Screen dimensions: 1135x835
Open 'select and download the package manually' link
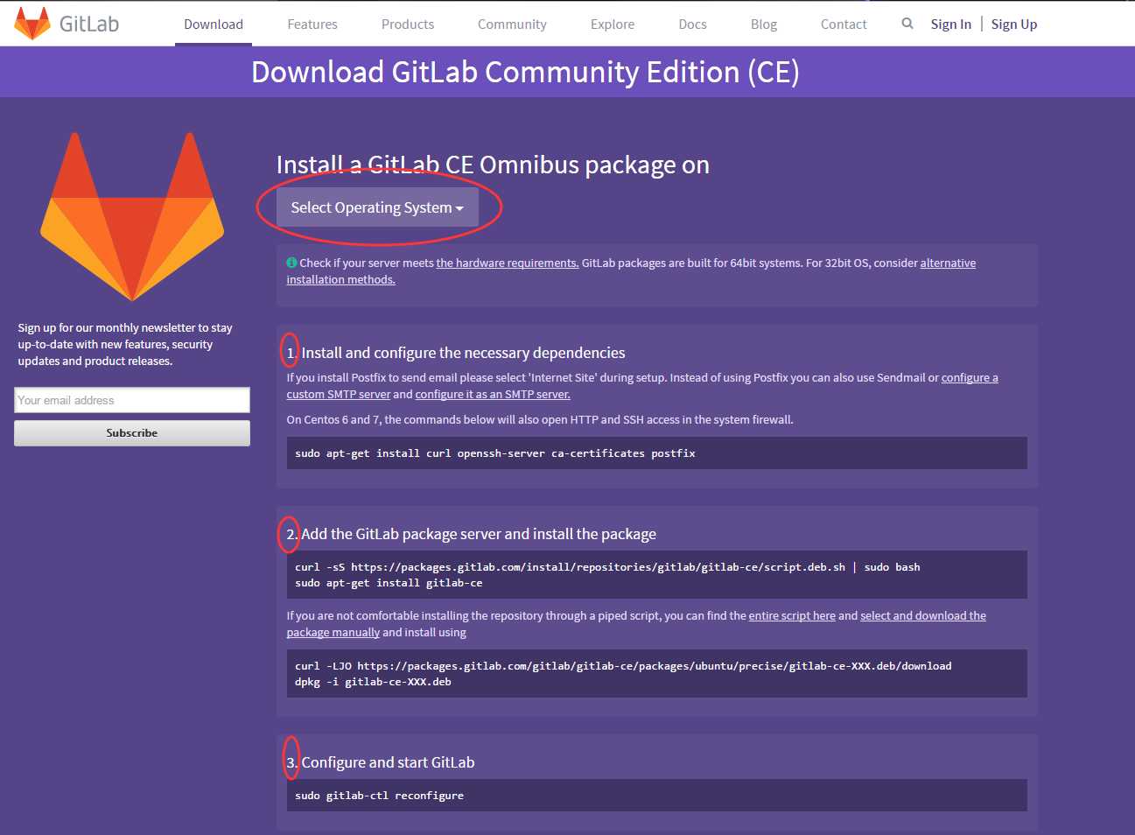(x=923, y=615)
